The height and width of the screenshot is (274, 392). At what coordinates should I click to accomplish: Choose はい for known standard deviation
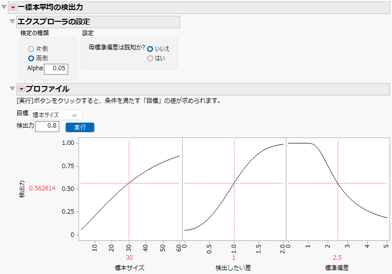pyautogui.click(x=150, y=58)
